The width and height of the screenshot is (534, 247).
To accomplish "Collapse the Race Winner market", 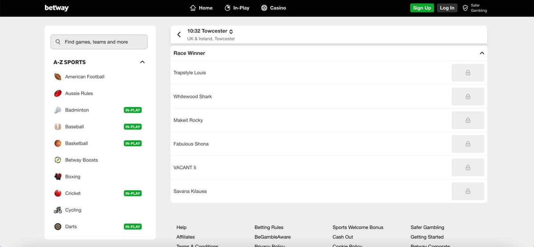I will pos(481,53).
